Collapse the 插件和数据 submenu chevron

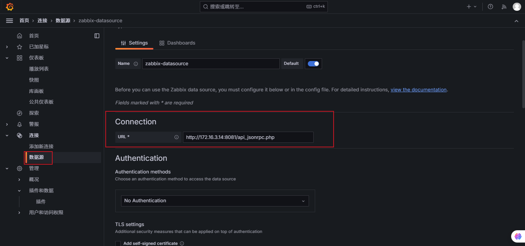point(19,191)
